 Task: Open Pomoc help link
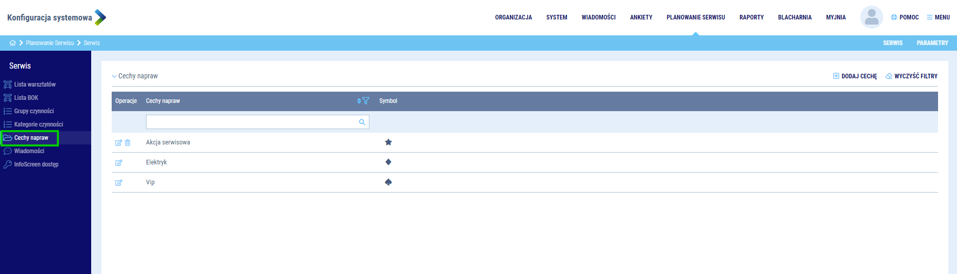tap(905, 17)
